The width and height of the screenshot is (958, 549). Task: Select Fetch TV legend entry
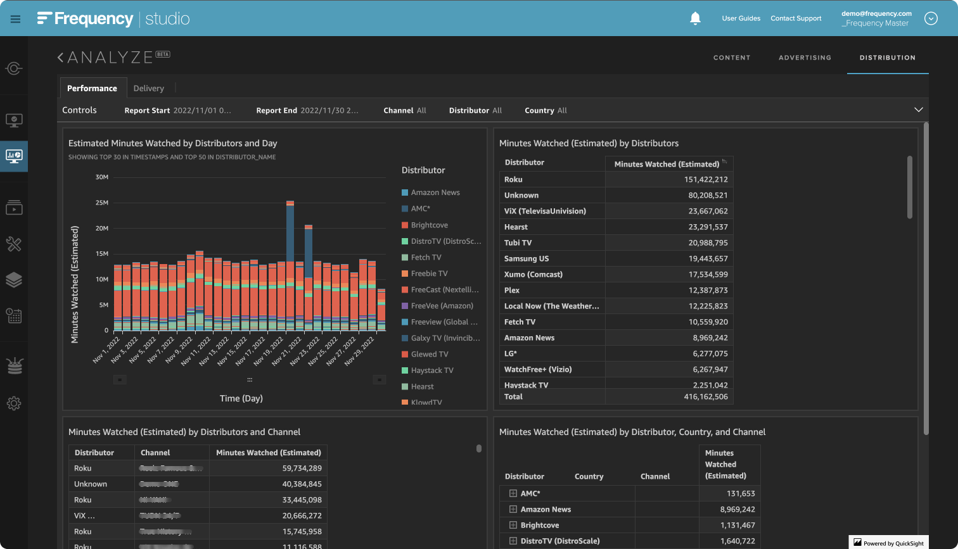click(421, 257)
